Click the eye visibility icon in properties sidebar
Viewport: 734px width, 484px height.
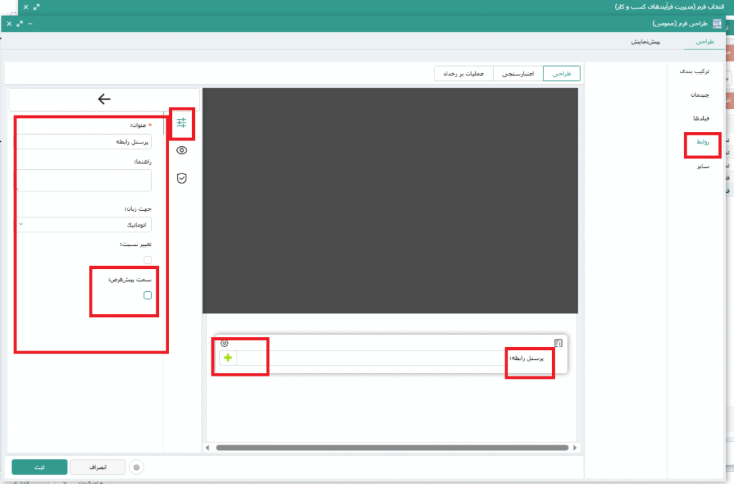click(x=181, y=151)
